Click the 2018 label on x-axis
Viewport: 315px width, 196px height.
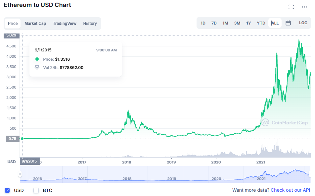click(x=126, y=162)
